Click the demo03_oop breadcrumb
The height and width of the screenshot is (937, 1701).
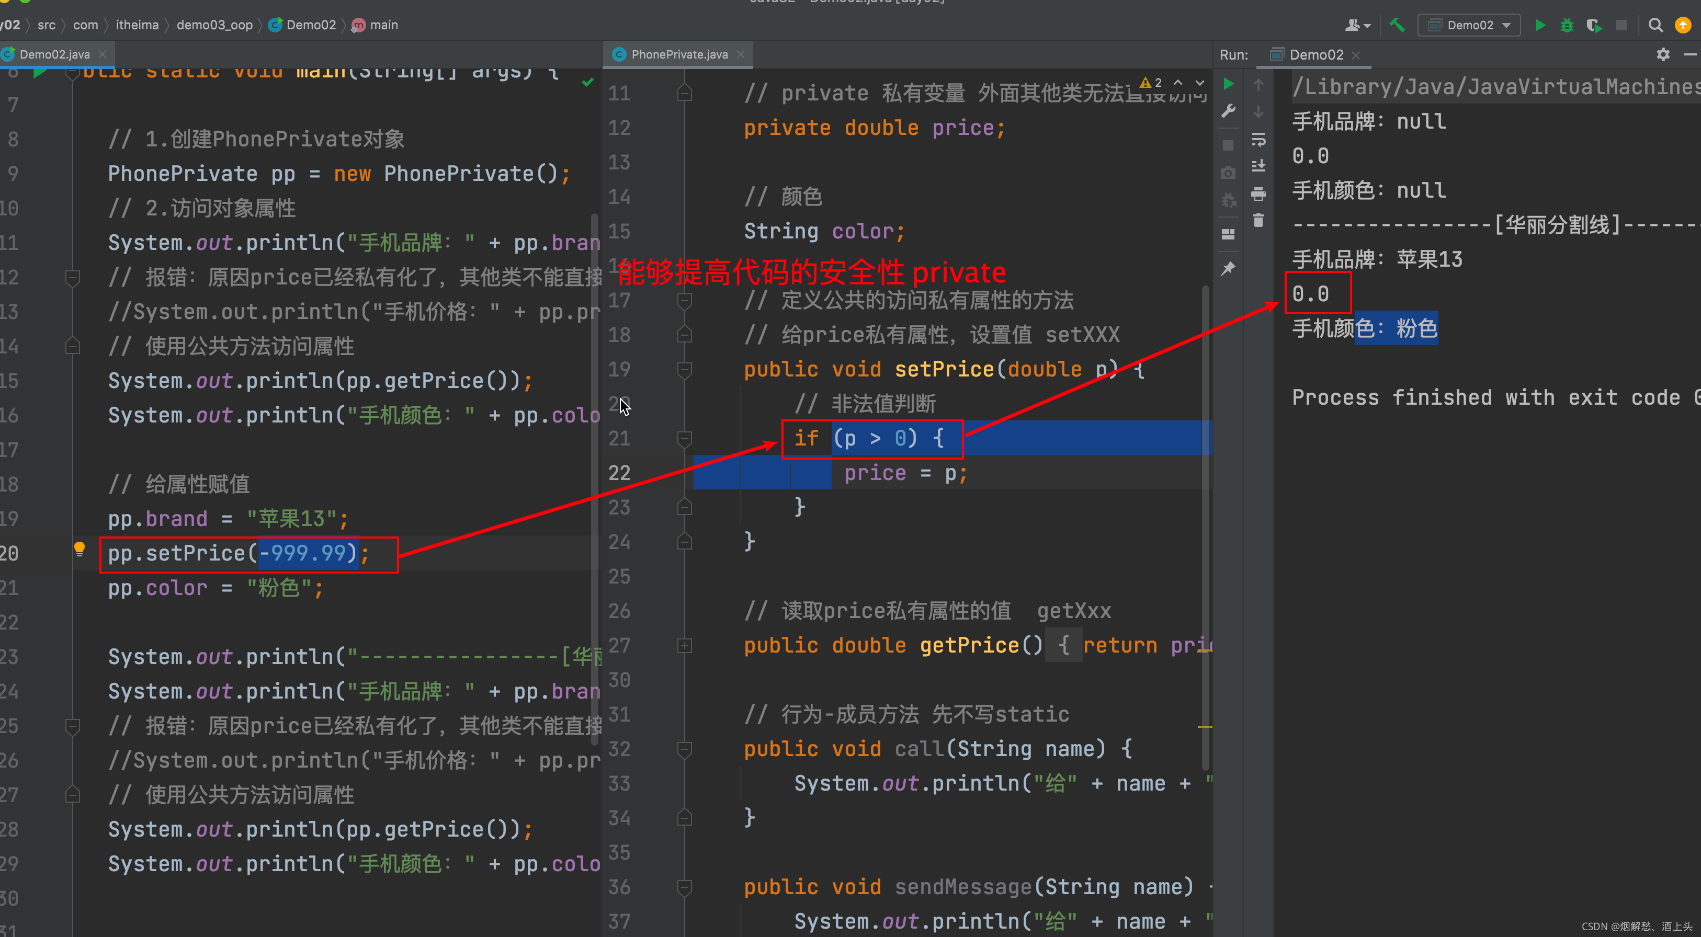(214, 25)
